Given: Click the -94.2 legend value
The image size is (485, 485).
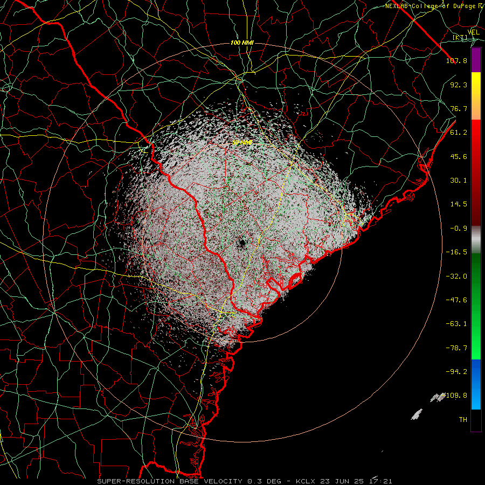Looking at the screenshot, I should coord(456,372).
